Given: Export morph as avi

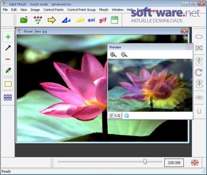Looking at the screenshot, I should click(x=91, y=20).
